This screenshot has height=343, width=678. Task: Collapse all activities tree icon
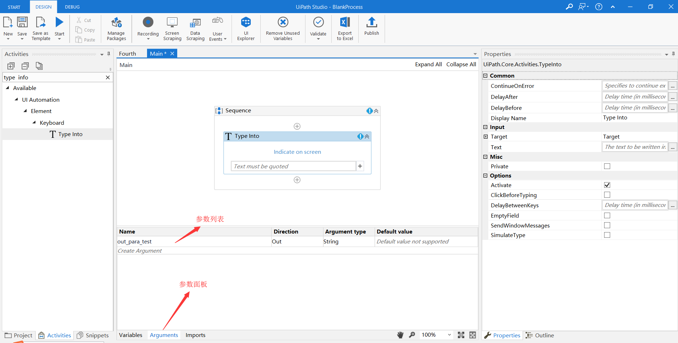tap(25, 66)
